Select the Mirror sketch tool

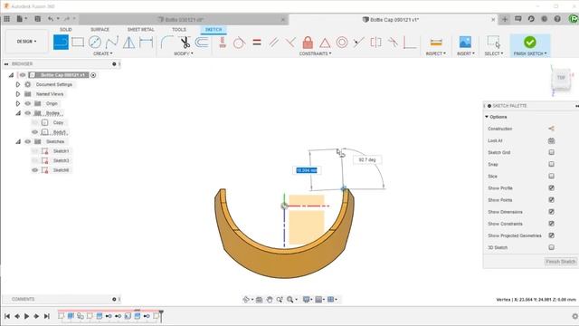pos(128,43)
